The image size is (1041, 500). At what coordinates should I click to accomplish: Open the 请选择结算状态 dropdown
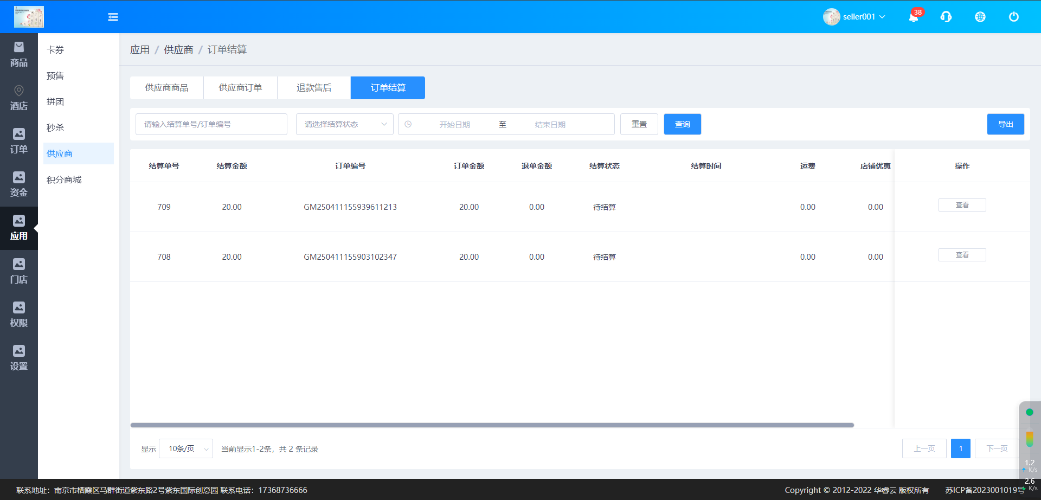coord(344,124)
